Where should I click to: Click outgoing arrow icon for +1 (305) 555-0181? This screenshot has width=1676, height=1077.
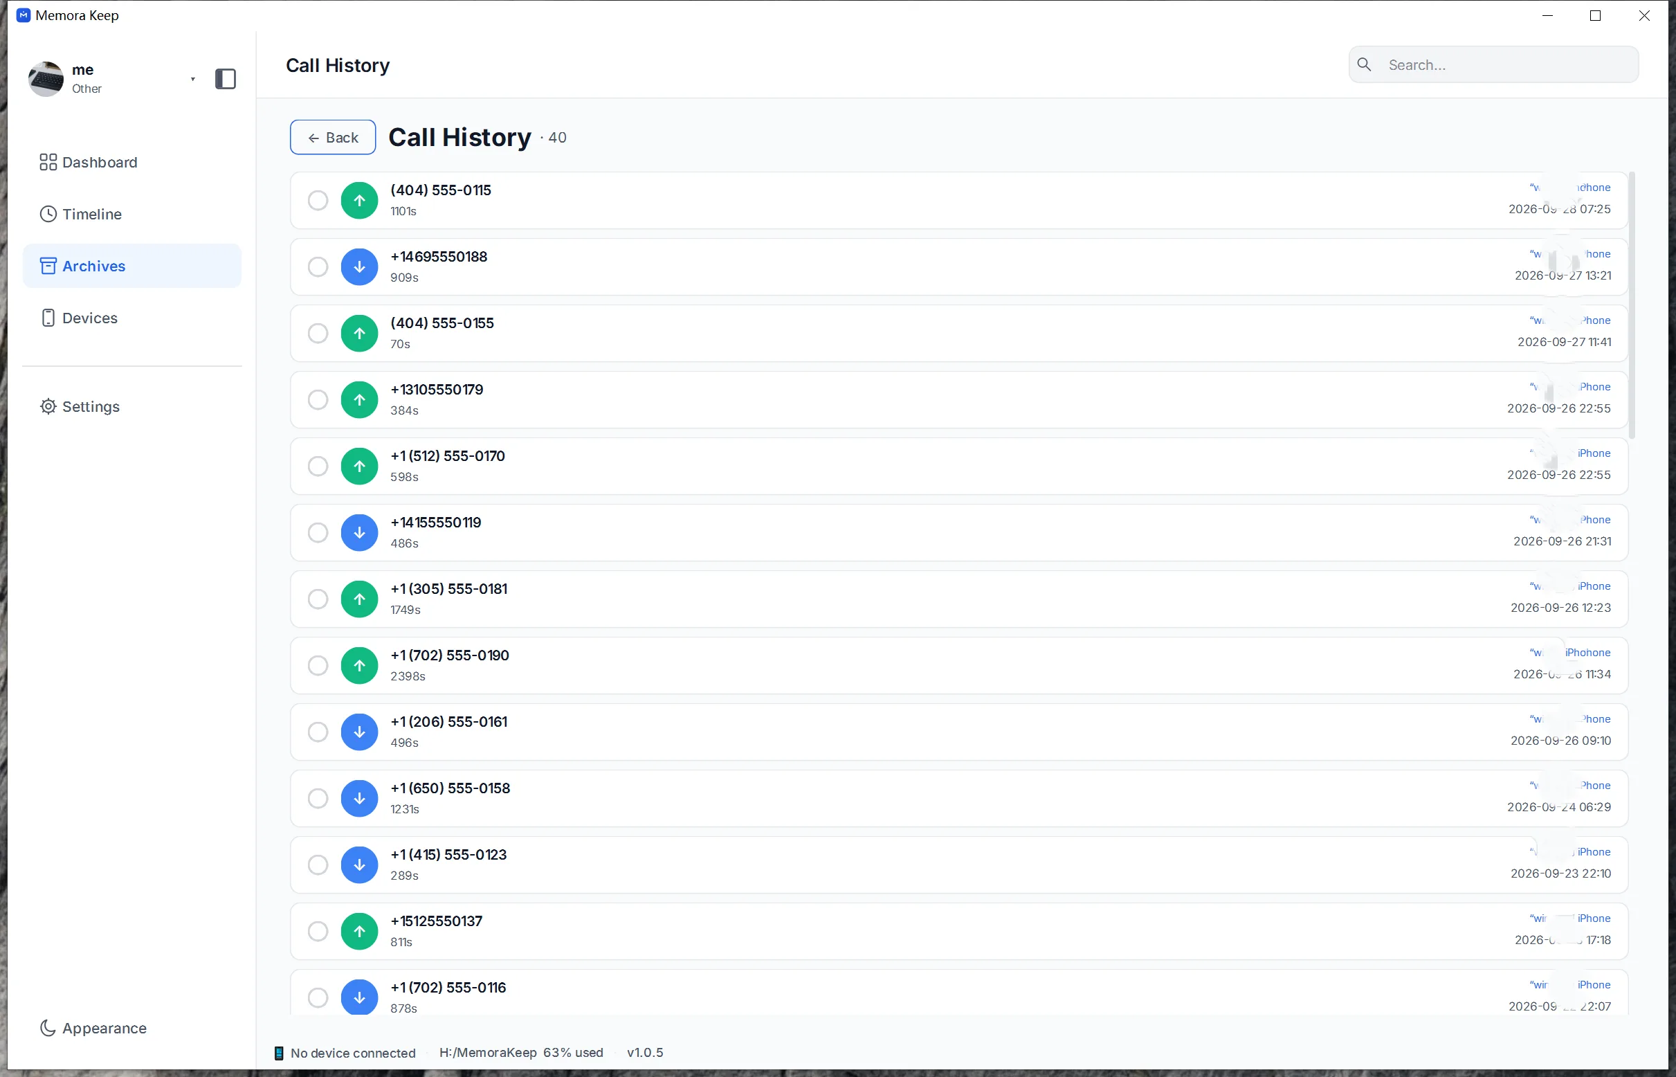tap(359, 599)
